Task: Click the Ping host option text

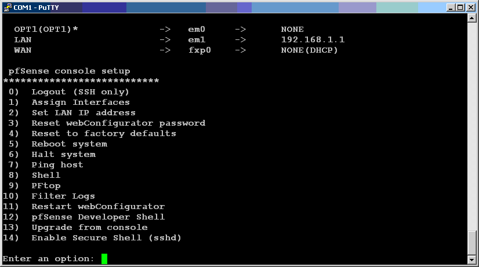Action: tap(57, 165)
